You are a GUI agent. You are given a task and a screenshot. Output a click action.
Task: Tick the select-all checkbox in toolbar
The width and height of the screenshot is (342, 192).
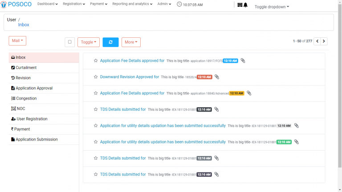69,42
